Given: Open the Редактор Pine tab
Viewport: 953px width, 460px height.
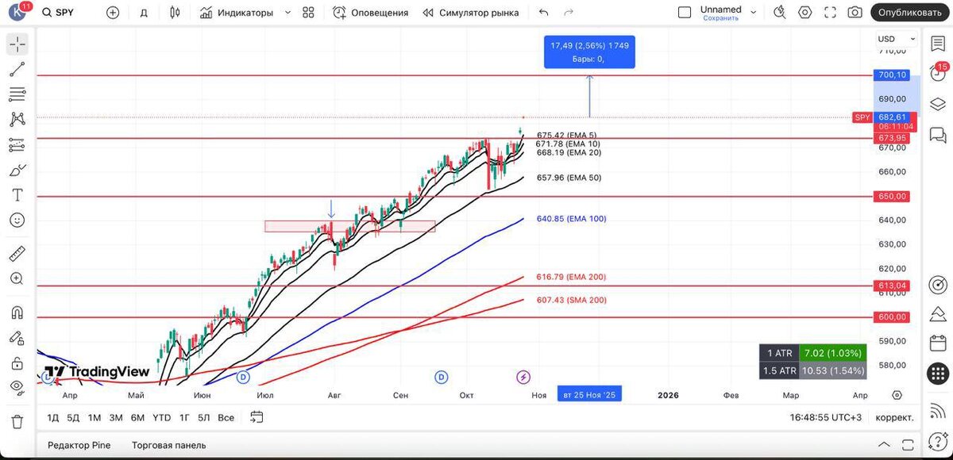Looking at the screenshot, I should coord(79,445).
